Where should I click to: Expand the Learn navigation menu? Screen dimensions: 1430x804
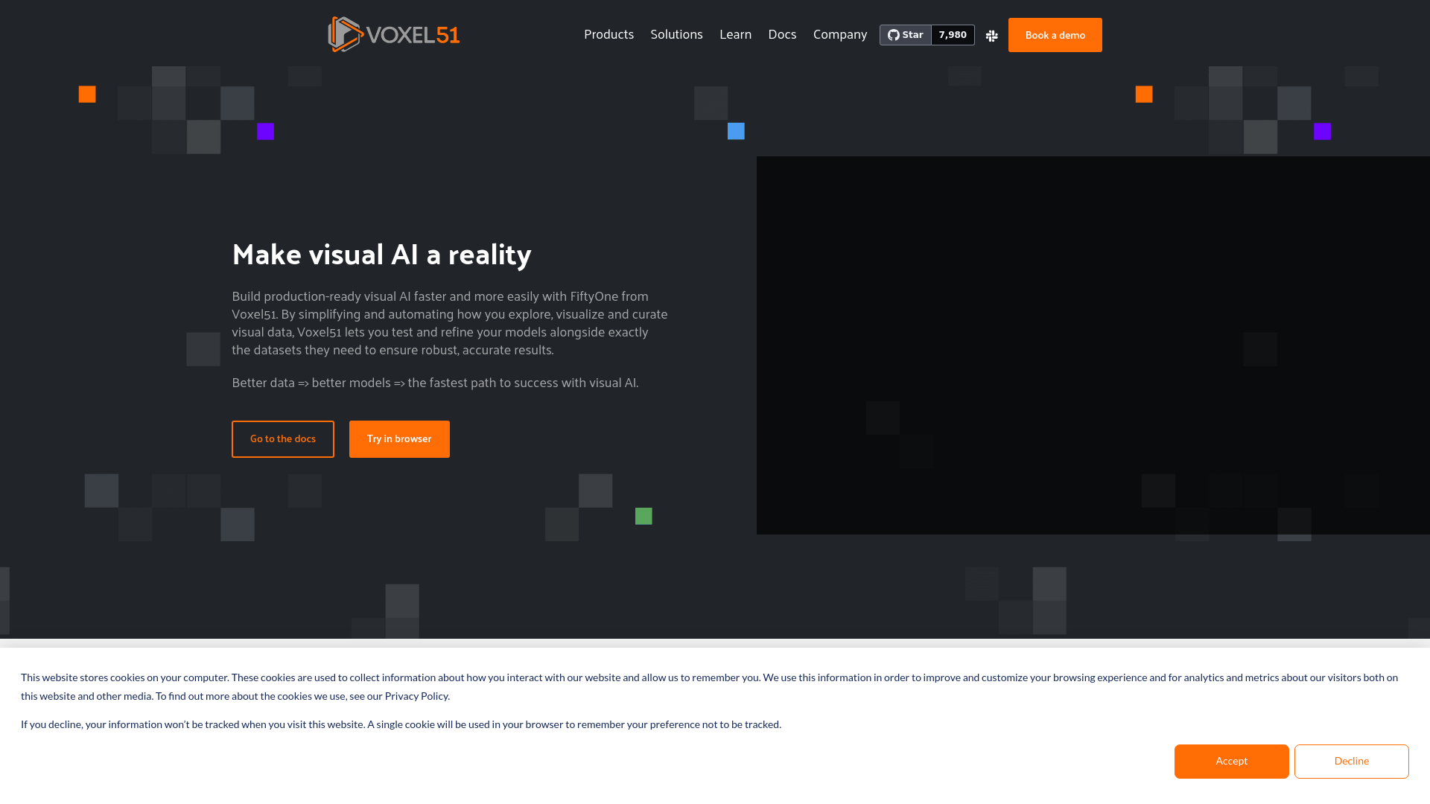[735, 34]
